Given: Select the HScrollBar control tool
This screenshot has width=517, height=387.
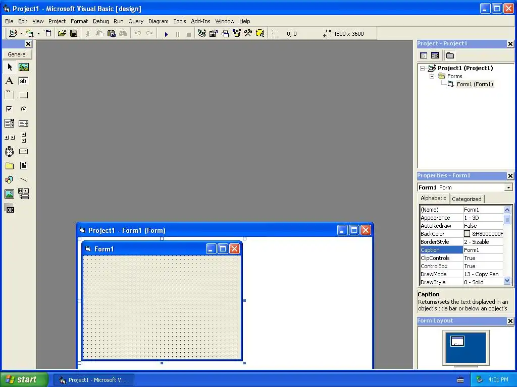Looking at the screenshot, I should (x=10, y=138).
